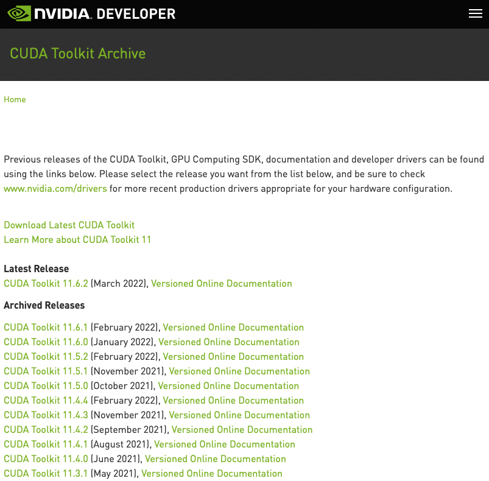Screen dimensions: 489x481
Task: Open CUDA Toolkit 11.4.2 link
Action: (x=46, y=430)
